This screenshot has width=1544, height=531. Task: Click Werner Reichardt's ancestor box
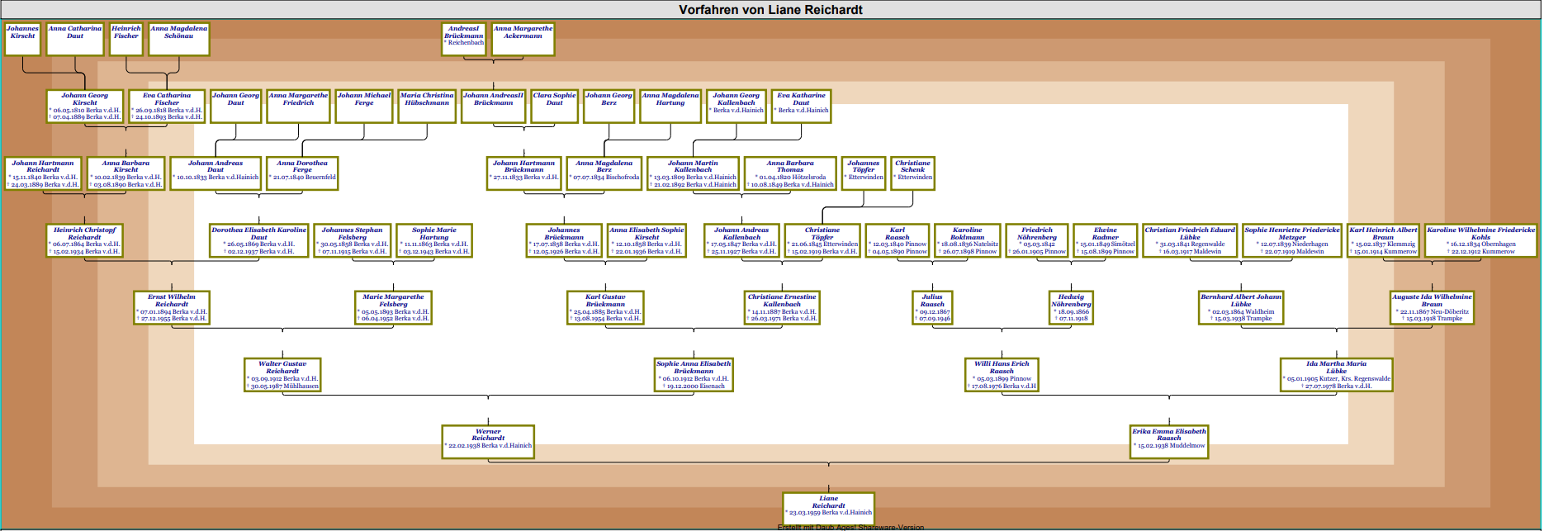[488, 439]
